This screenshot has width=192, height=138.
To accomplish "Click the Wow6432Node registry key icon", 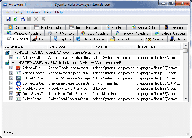I will tap(8, 63).
